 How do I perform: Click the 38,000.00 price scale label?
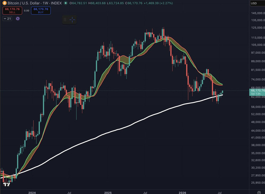pos(258,145)
